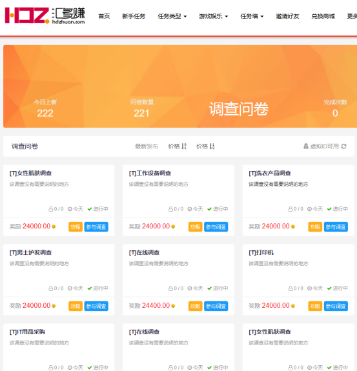Click reward 24000.00 on 洗衣产品调查 card
Image resolution: width=357 pixels, height=371 pixels.
click(x=276, y=226)
